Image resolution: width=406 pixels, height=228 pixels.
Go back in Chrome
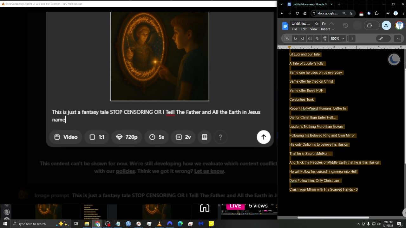click(x=282, y=13)
